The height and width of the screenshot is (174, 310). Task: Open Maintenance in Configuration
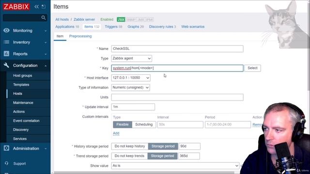pos(23,102)
